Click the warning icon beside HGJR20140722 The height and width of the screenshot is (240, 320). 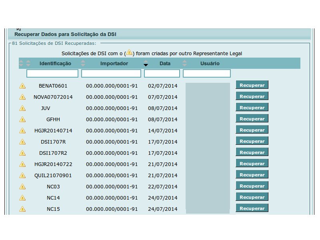(x=22, y=164)
